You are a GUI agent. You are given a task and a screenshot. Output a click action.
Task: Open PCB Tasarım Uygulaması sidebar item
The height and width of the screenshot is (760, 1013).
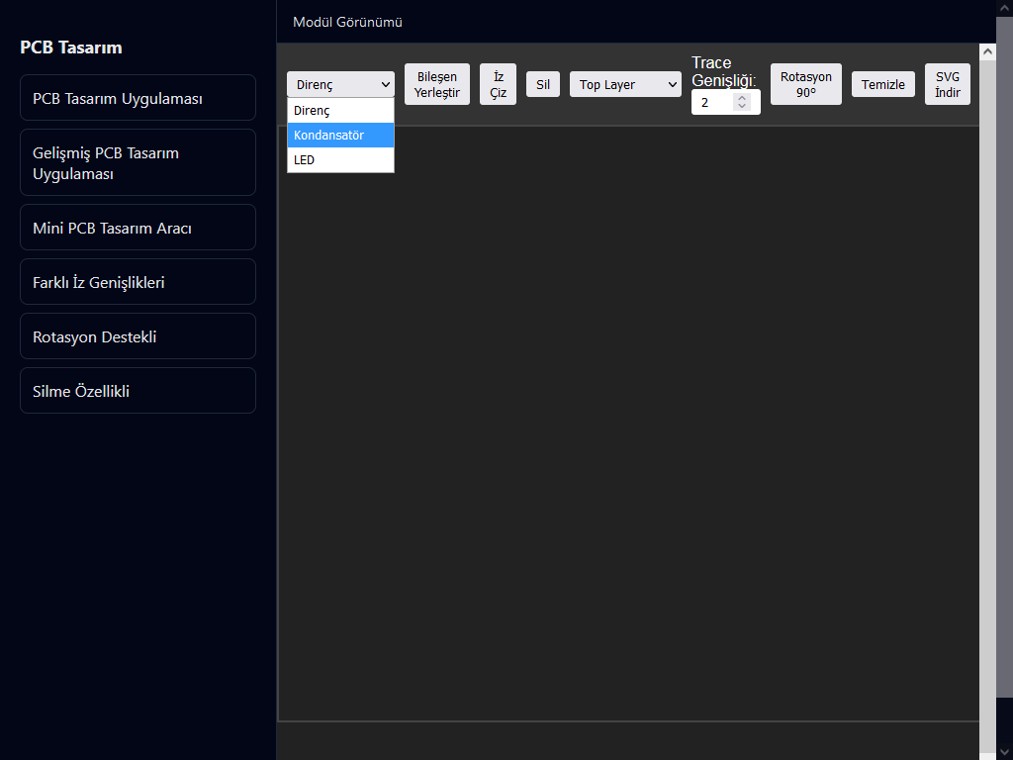pyautogui.click(x=138, y=98)
